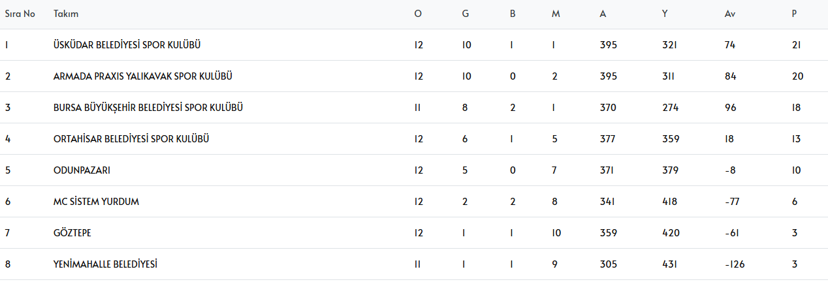Open ÜSKÜDAR BELEDİYESİ SPOR KULÜBÜ team
Image resolution: width=828 pixels, height=282 pixels.
point(127,45)
